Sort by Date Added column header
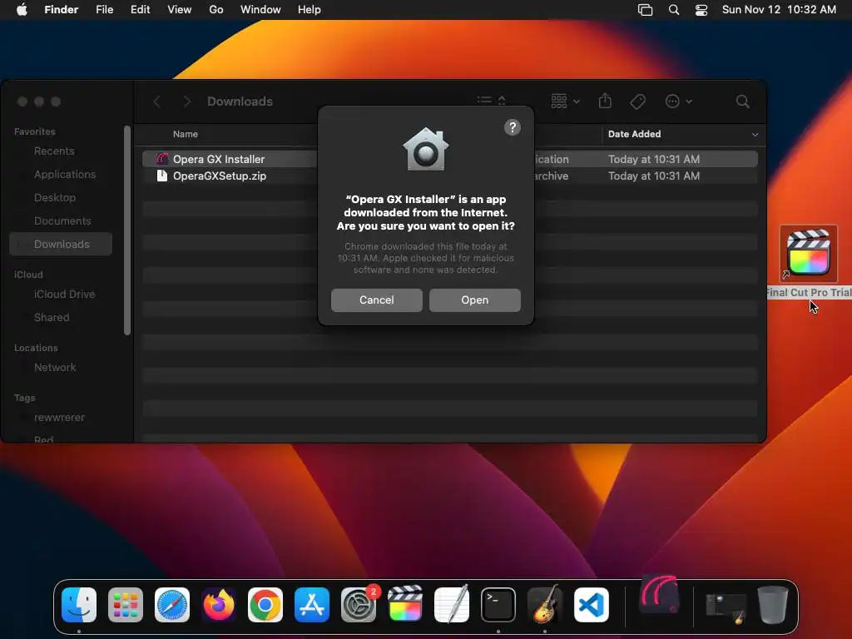This screenshot has width=852, height=639. [634, 134]
